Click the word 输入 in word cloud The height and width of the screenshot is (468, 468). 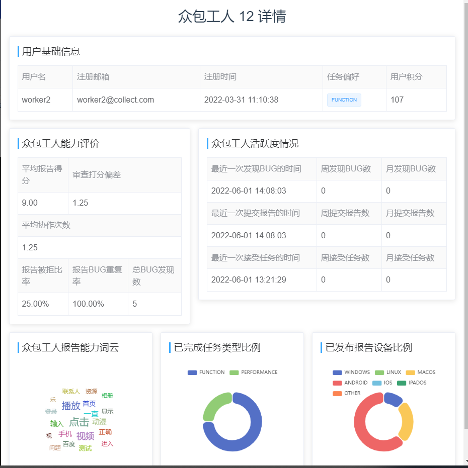tap(57, 424)
